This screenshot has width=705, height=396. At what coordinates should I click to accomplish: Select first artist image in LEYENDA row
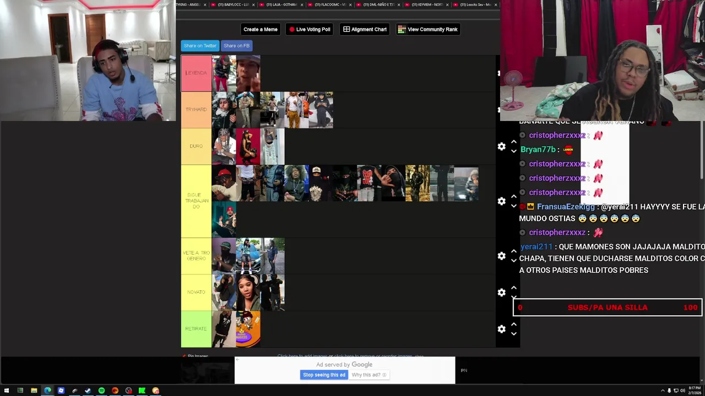pos(224,73)
